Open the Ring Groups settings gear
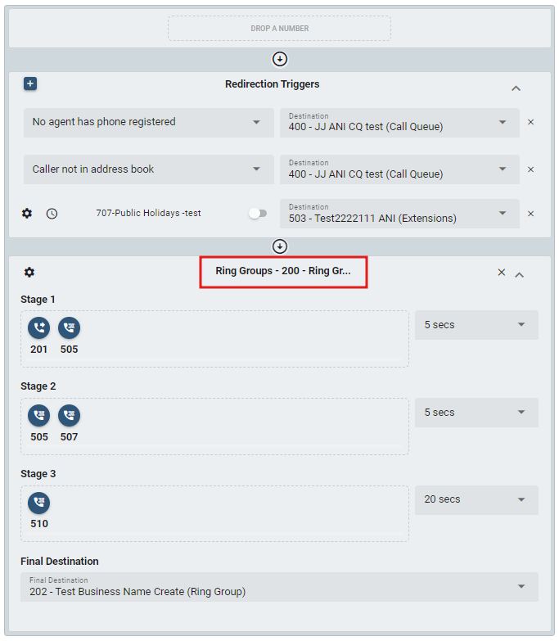Screen dimensions: 559x641 tap(29, 273)
